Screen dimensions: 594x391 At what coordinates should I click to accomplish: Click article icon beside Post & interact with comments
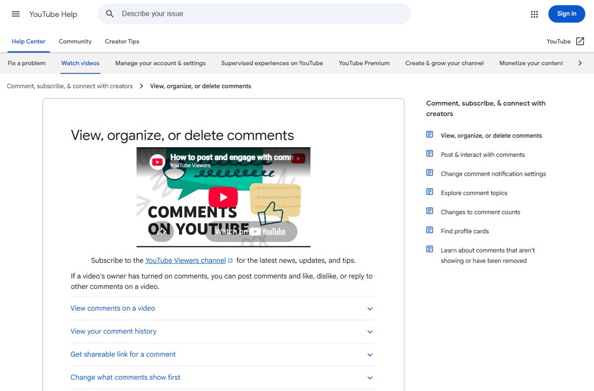(430, 153)
